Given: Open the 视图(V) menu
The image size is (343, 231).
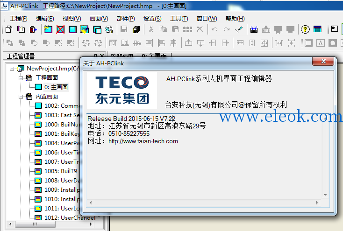Looking at the screenshot, I should click(x=72, y=19).
